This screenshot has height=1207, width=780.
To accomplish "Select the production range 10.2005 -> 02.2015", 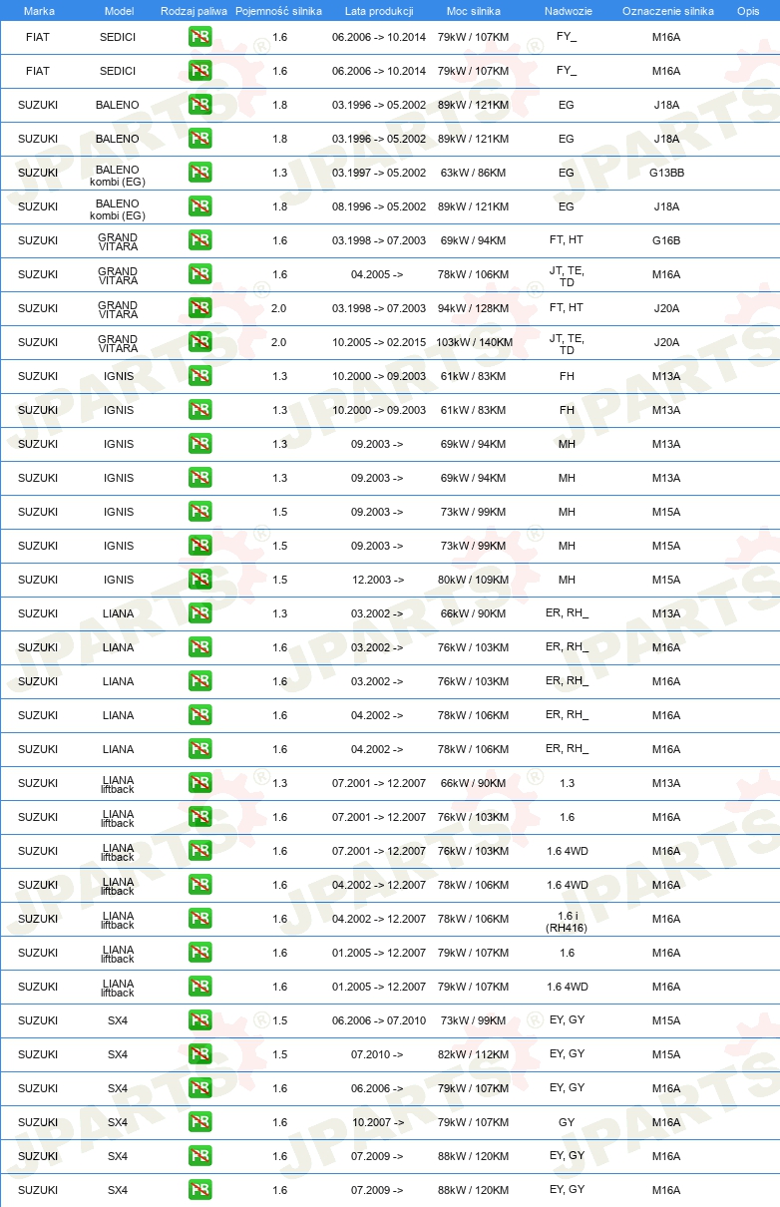I will (379, 342).
